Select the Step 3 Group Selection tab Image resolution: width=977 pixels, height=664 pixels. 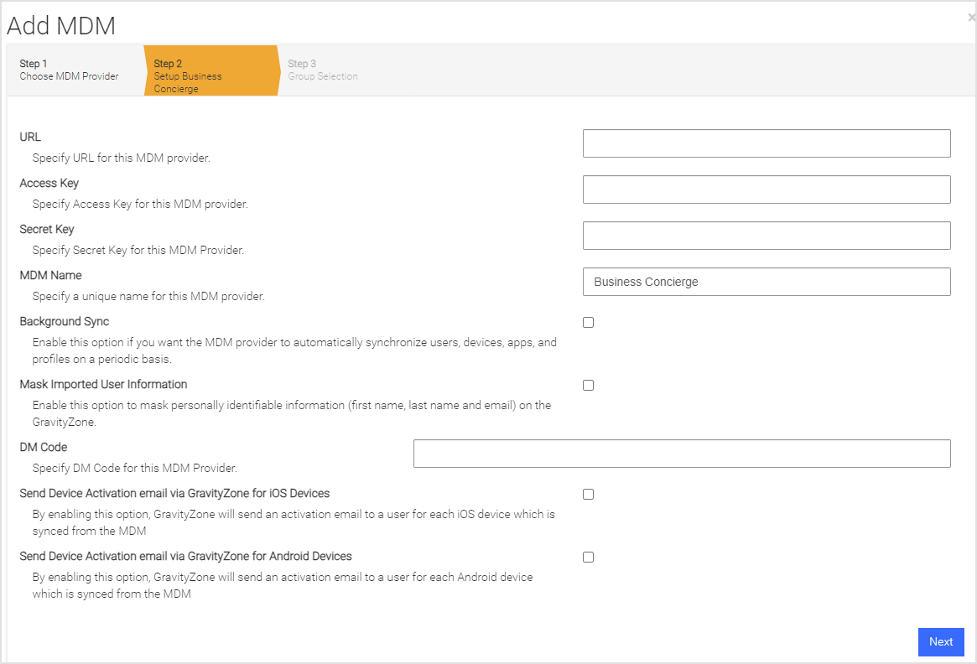click(x=323, y=70)
